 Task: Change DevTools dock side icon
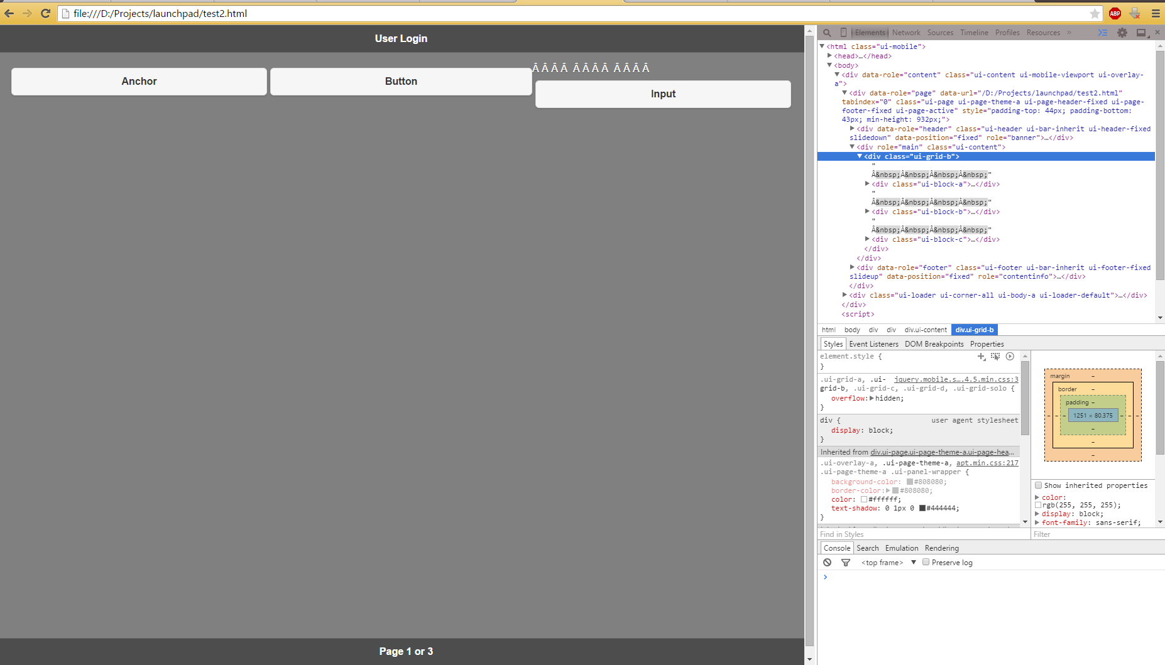pos(1142,33)
